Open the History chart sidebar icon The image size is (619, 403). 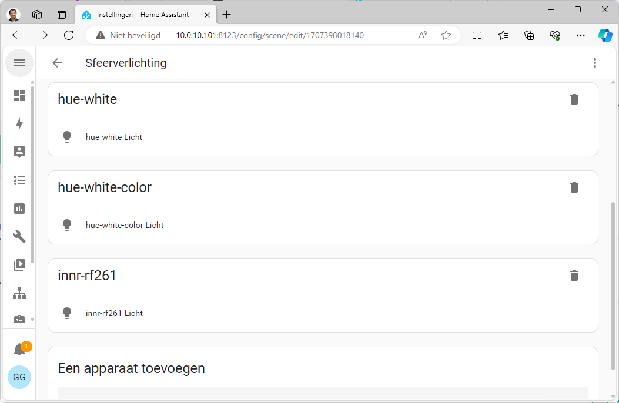pos(19,209)
